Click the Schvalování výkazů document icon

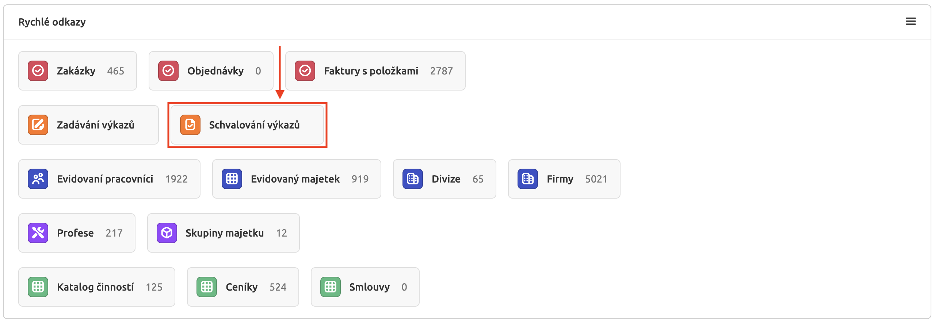click(190, 125)
